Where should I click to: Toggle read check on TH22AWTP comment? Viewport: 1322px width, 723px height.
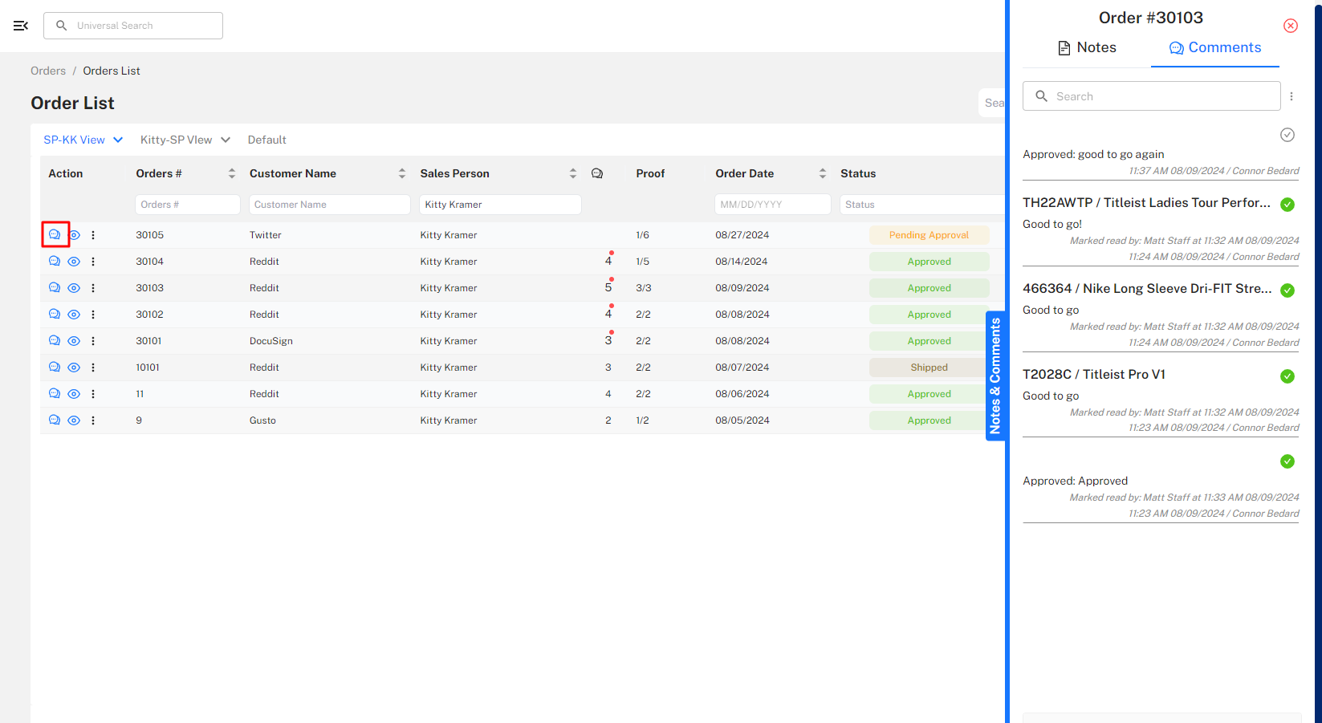coord(1287,205)
